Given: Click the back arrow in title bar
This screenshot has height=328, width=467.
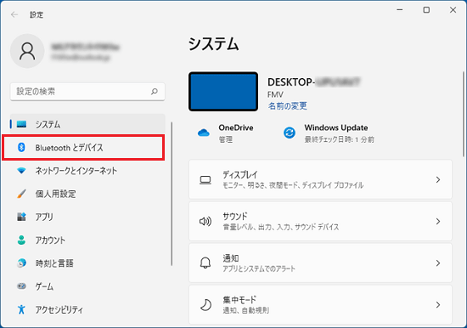Looking at the screenshot, I should pos(14,14).
